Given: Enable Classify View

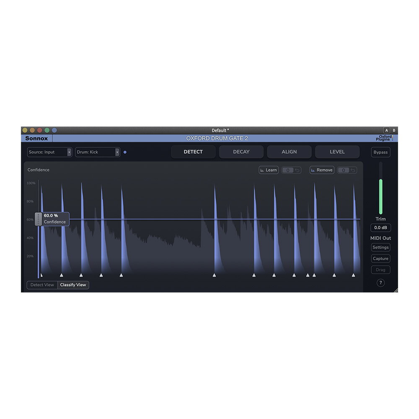Looking at the screenshot, I should 72,285.
